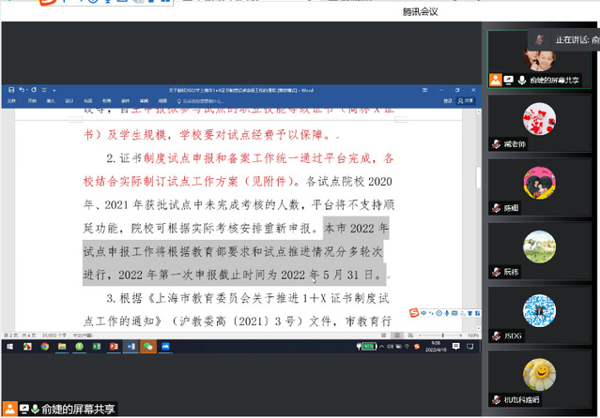Expand the Customize Quick Access Toolbar arrow

pos(54,90)
